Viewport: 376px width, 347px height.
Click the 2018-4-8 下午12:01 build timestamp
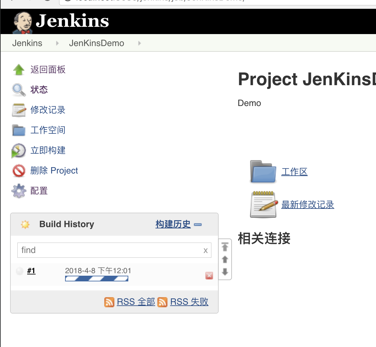pos(98,271)
